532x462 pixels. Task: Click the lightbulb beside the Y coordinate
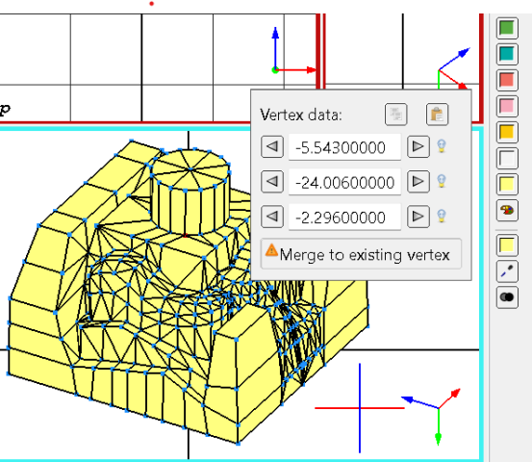coord(441,181)
